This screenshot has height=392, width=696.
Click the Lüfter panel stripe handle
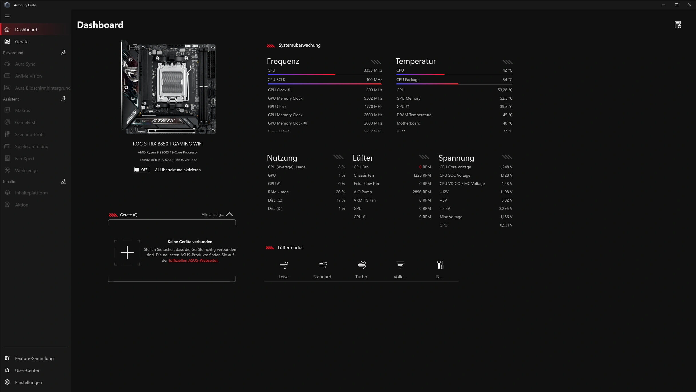click(x=424, y=157)
